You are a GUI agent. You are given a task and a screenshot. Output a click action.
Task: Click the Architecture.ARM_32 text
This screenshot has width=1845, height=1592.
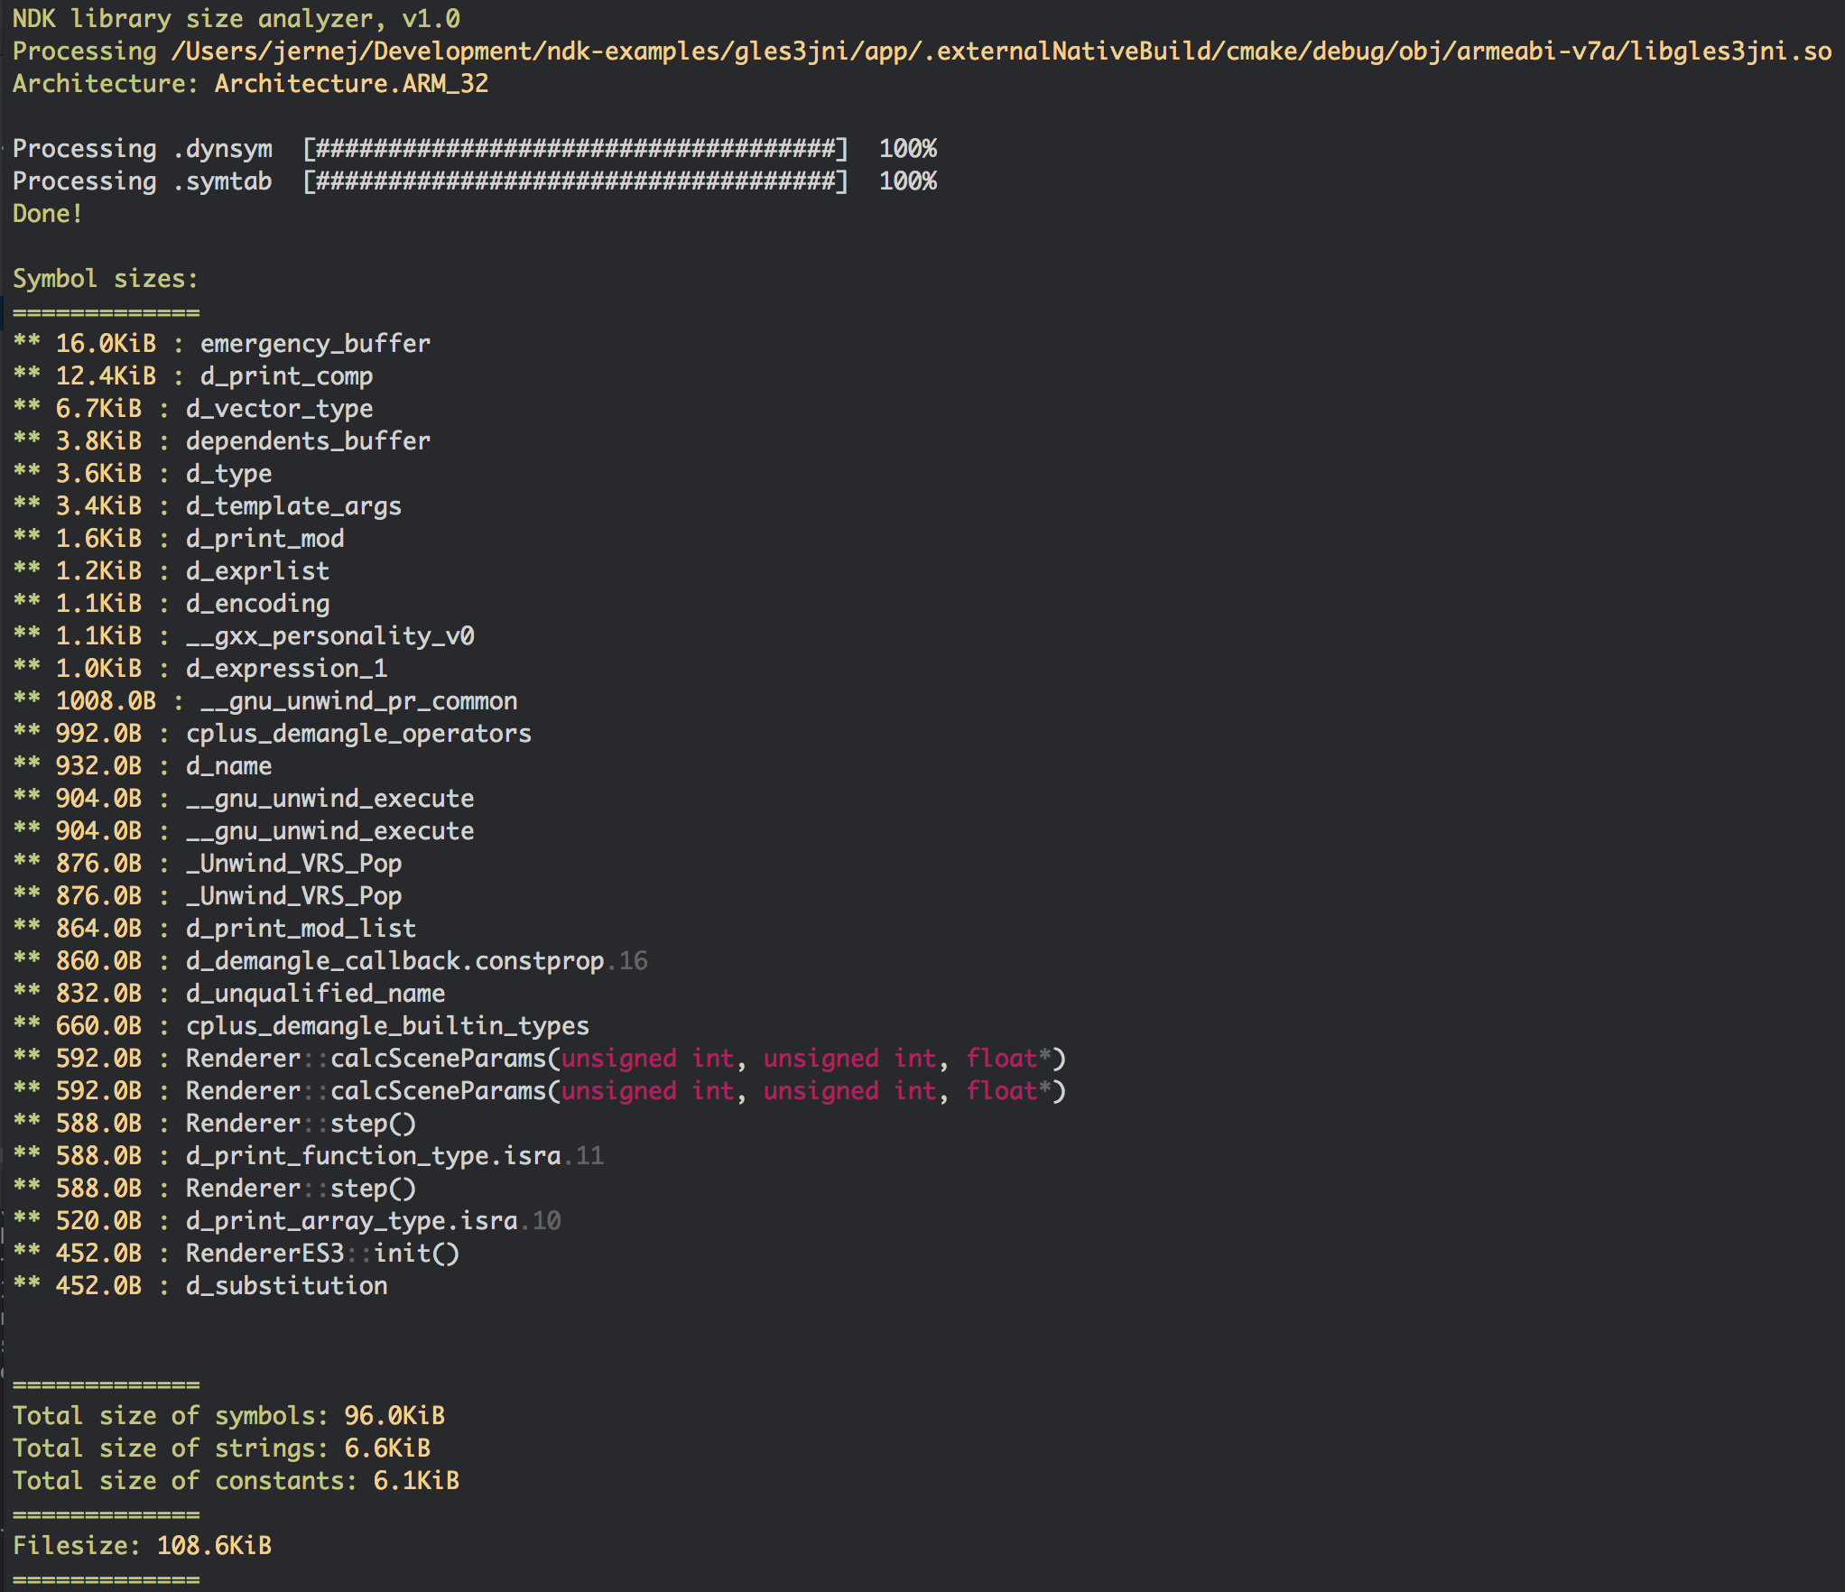pos(351,84)
